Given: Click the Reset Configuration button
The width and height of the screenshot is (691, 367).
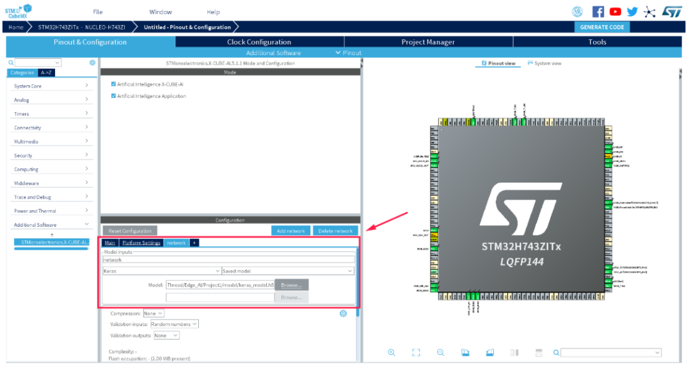Looking at the screenshot, I should coord(130,231).
